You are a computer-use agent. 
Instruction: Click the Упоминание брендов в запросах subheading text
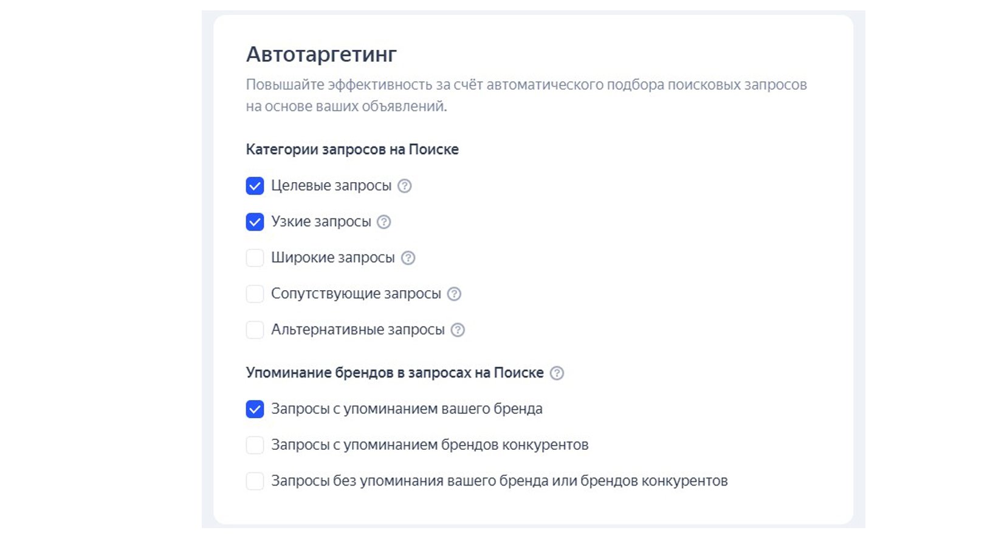tap(395, 373)
